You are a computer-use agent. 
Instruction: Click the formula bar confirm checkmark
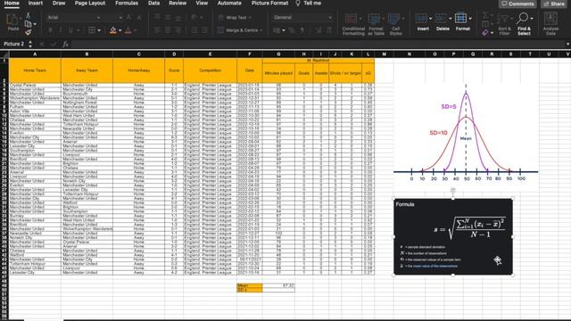[54, 44]
